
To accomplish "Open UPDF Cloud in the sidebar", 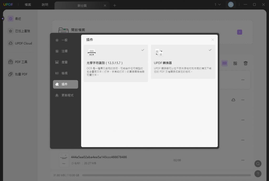I will (20, 43).
